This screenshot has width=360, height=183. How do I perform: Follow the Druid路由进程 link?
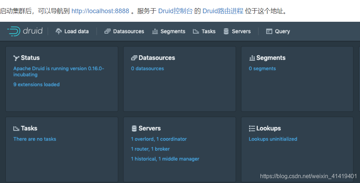pyautogui.click(x=223, y=11)
